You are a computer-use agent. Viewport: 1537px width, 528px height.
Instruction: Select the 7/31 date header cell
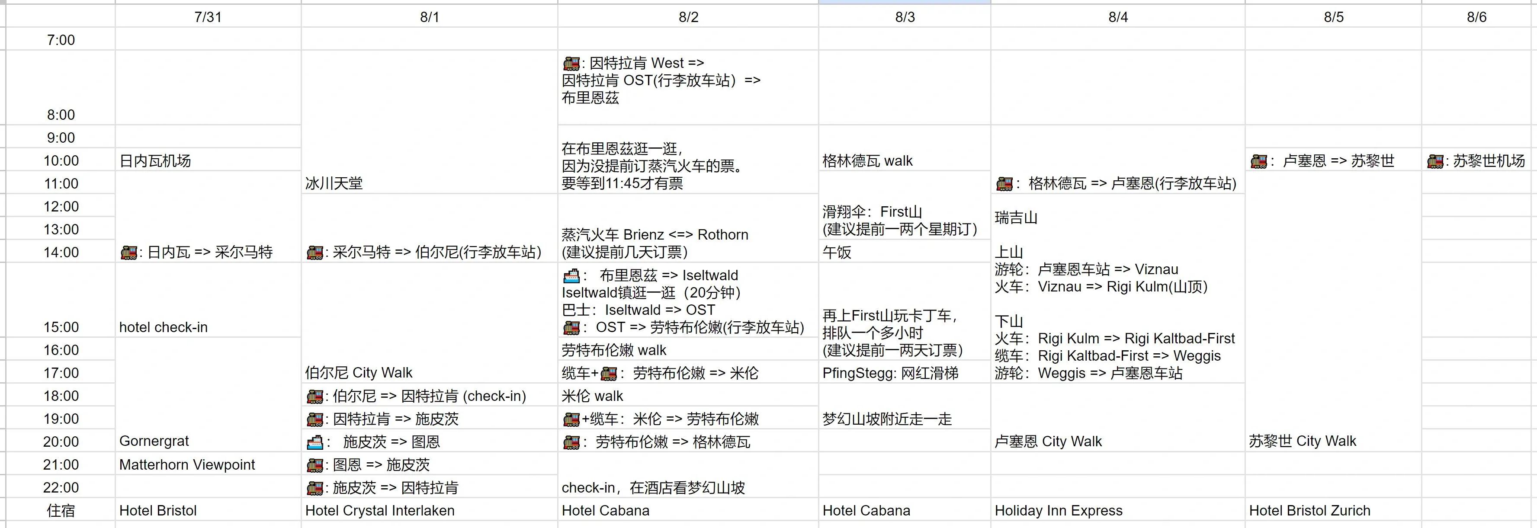[208, 17]
